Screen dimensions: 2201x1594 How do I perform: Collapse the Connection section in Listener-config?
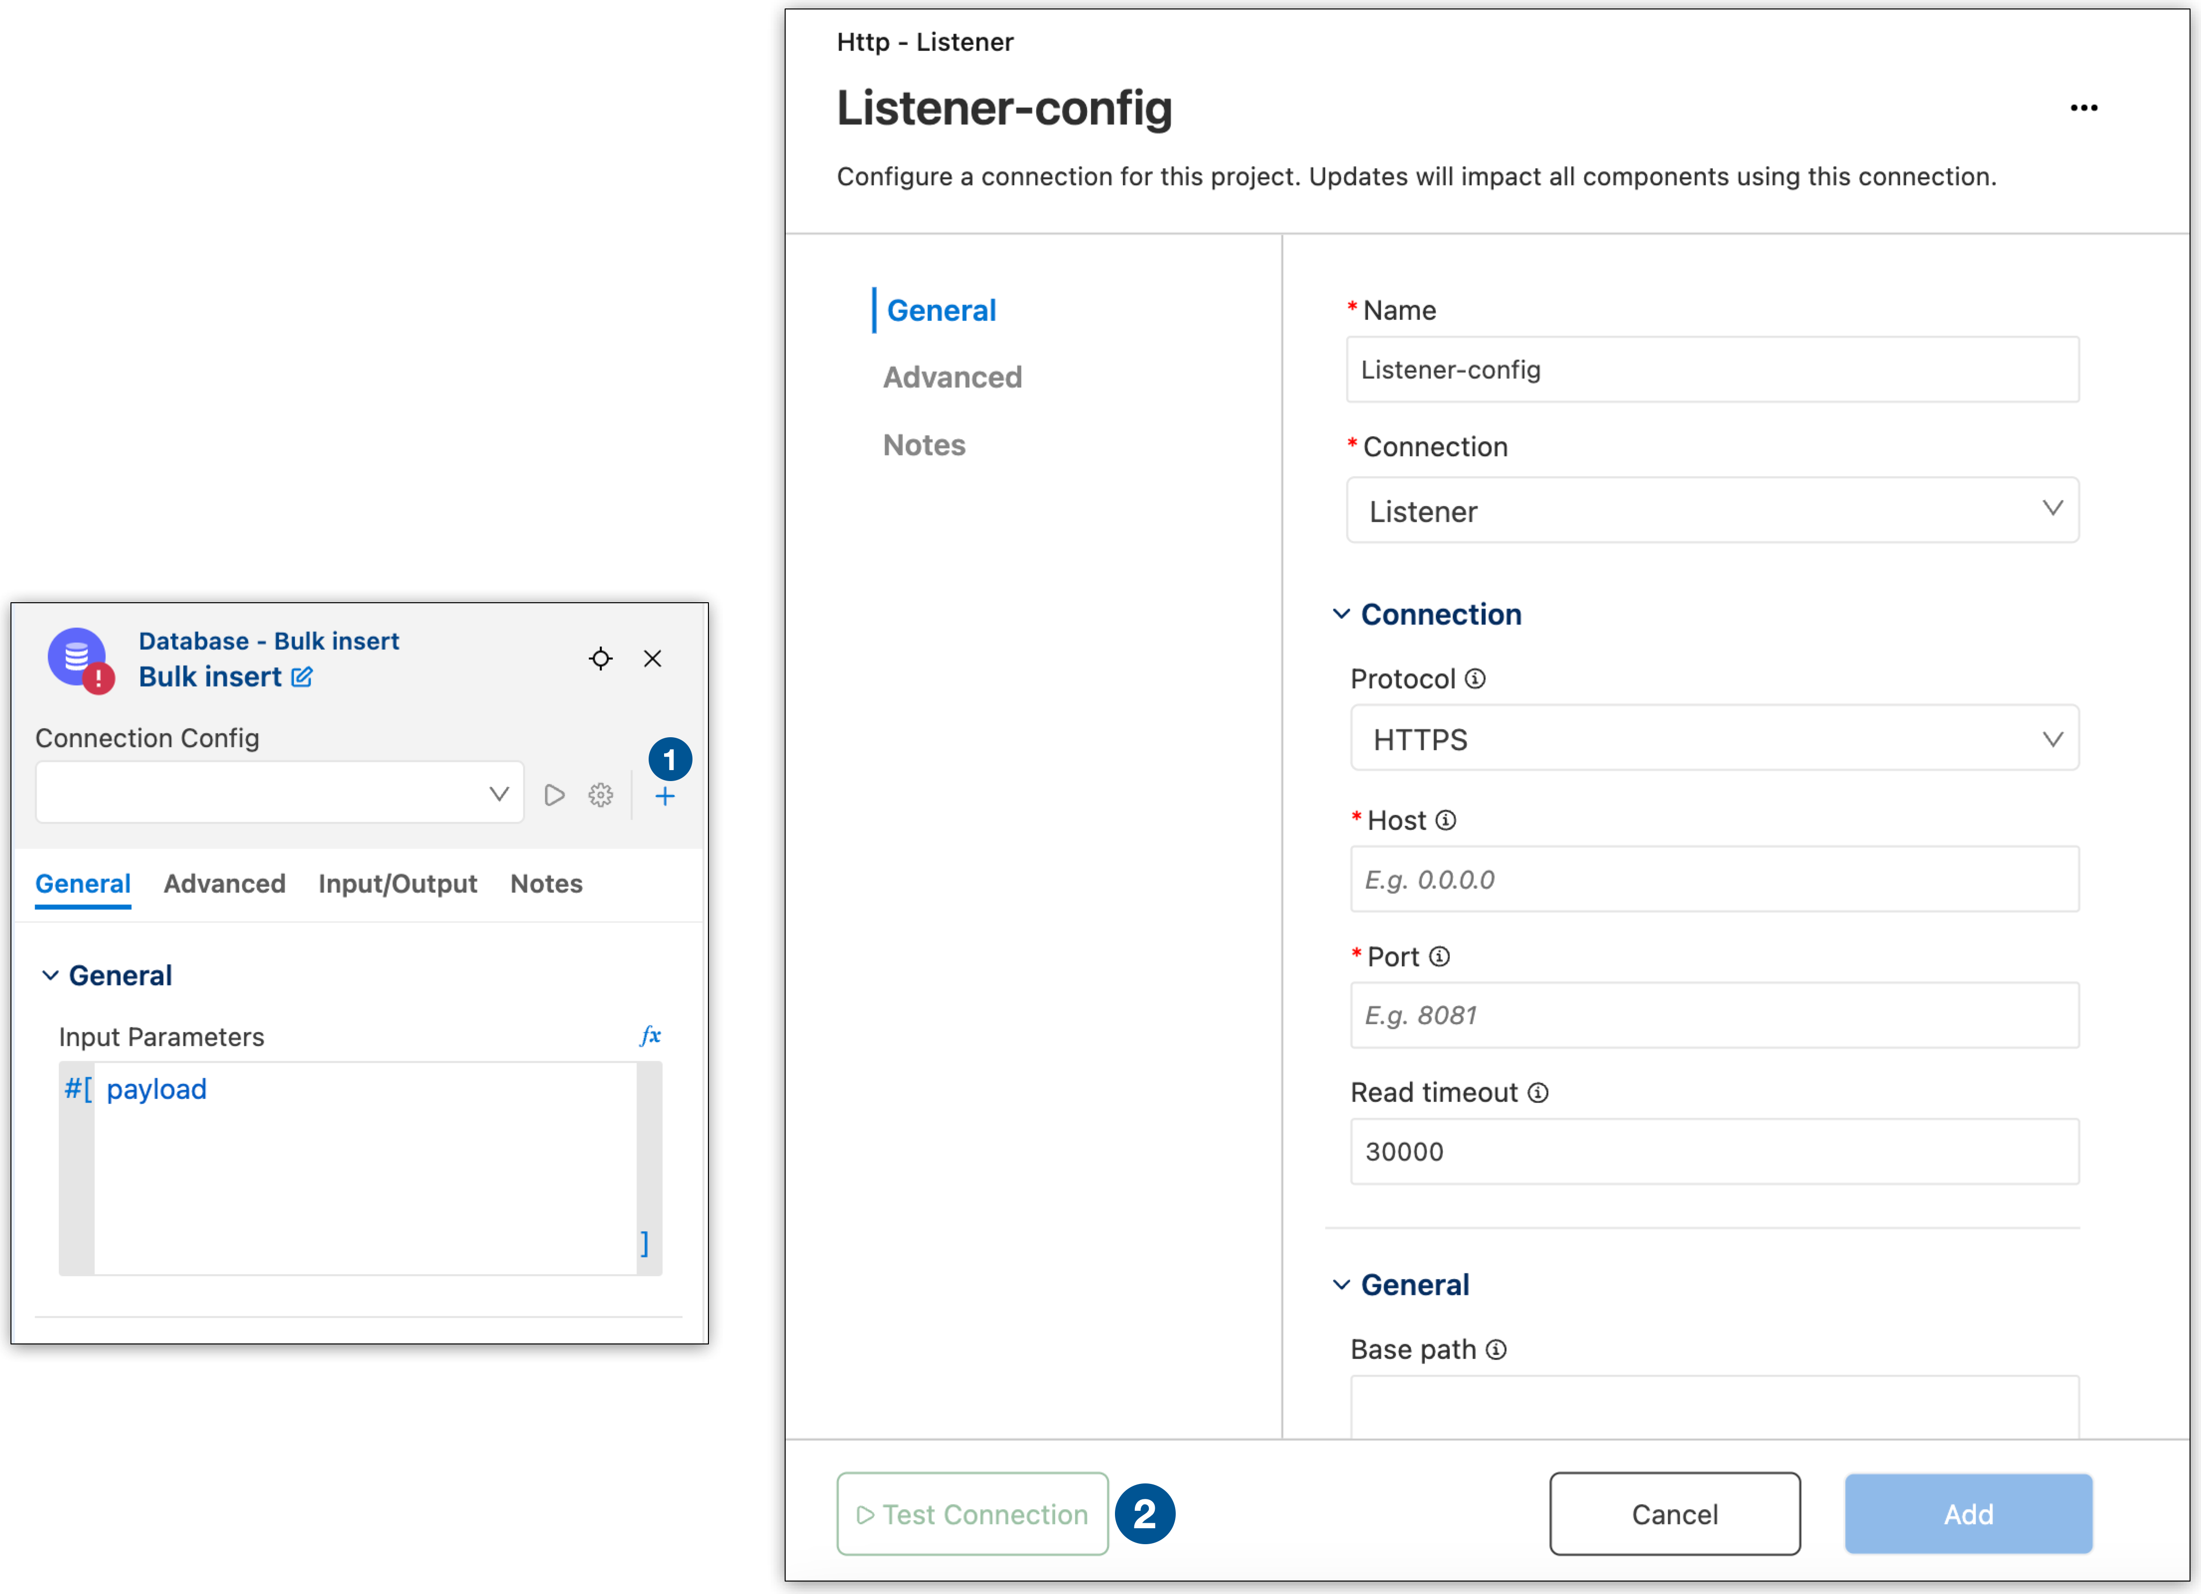1341,614
